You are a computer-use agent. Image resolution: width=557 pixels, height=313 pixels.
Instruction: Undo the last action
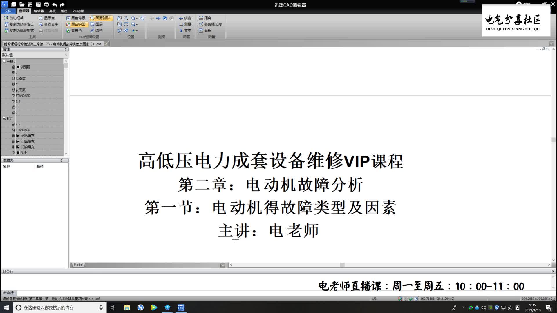click(54, 5)
